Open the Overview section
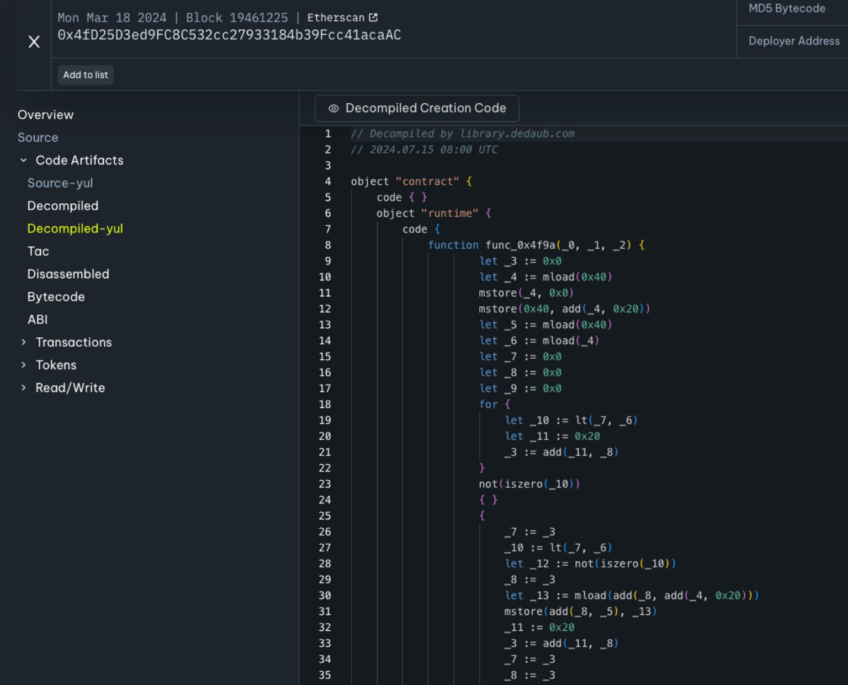Screen dimensions: 848x685 45,115
